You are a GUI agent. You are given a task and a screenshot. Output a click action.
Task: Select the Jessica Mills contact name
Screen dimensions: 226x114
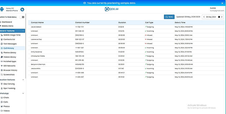36,68
